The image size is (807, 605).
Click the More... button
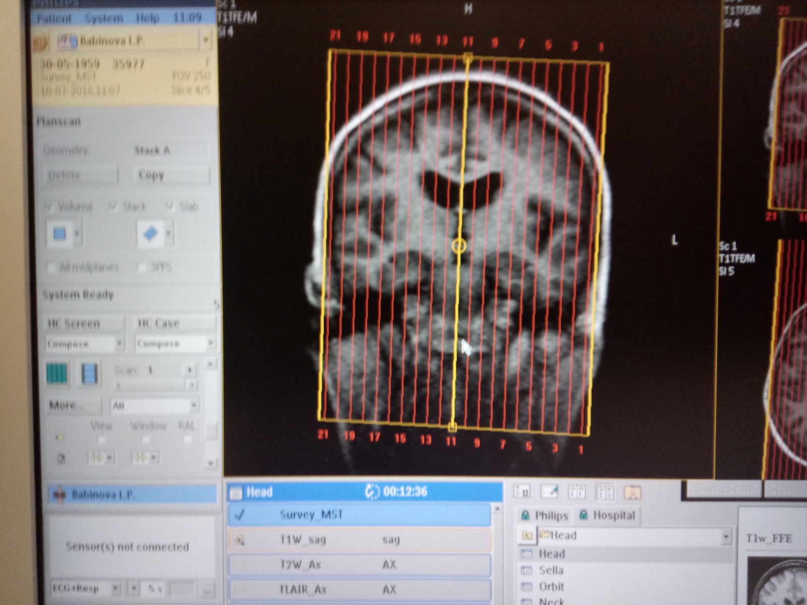pos(74,406)
